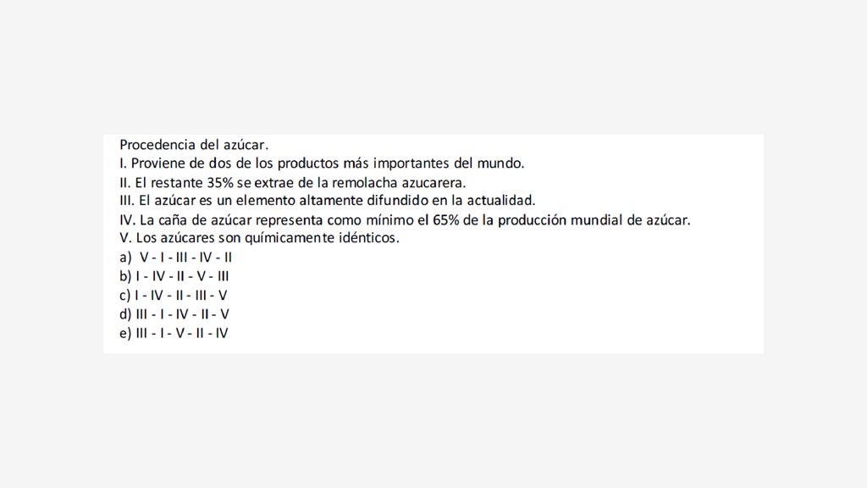
Task: Click statement V 'químicamente idénticos'
Action: click(x=259, y=238)
